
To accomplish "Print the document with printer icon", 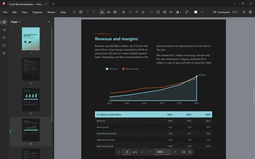I will (x=81, y=12).
